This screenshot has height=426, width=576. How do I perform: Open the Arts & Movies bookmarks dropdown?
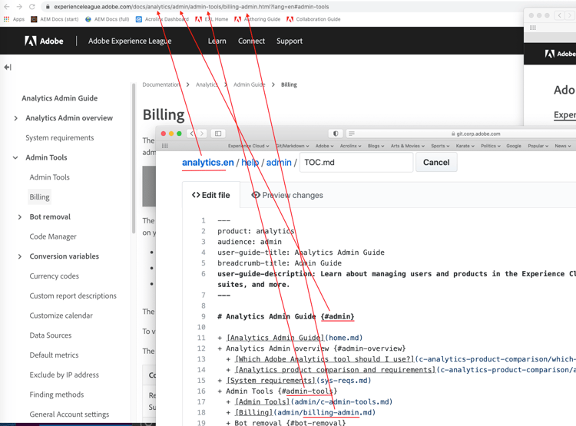[x=407, y=146]
